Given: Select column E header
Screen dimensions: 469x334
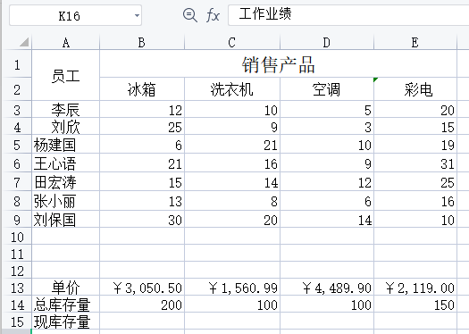Looking at the screenshot, I should tap(415, 43).
